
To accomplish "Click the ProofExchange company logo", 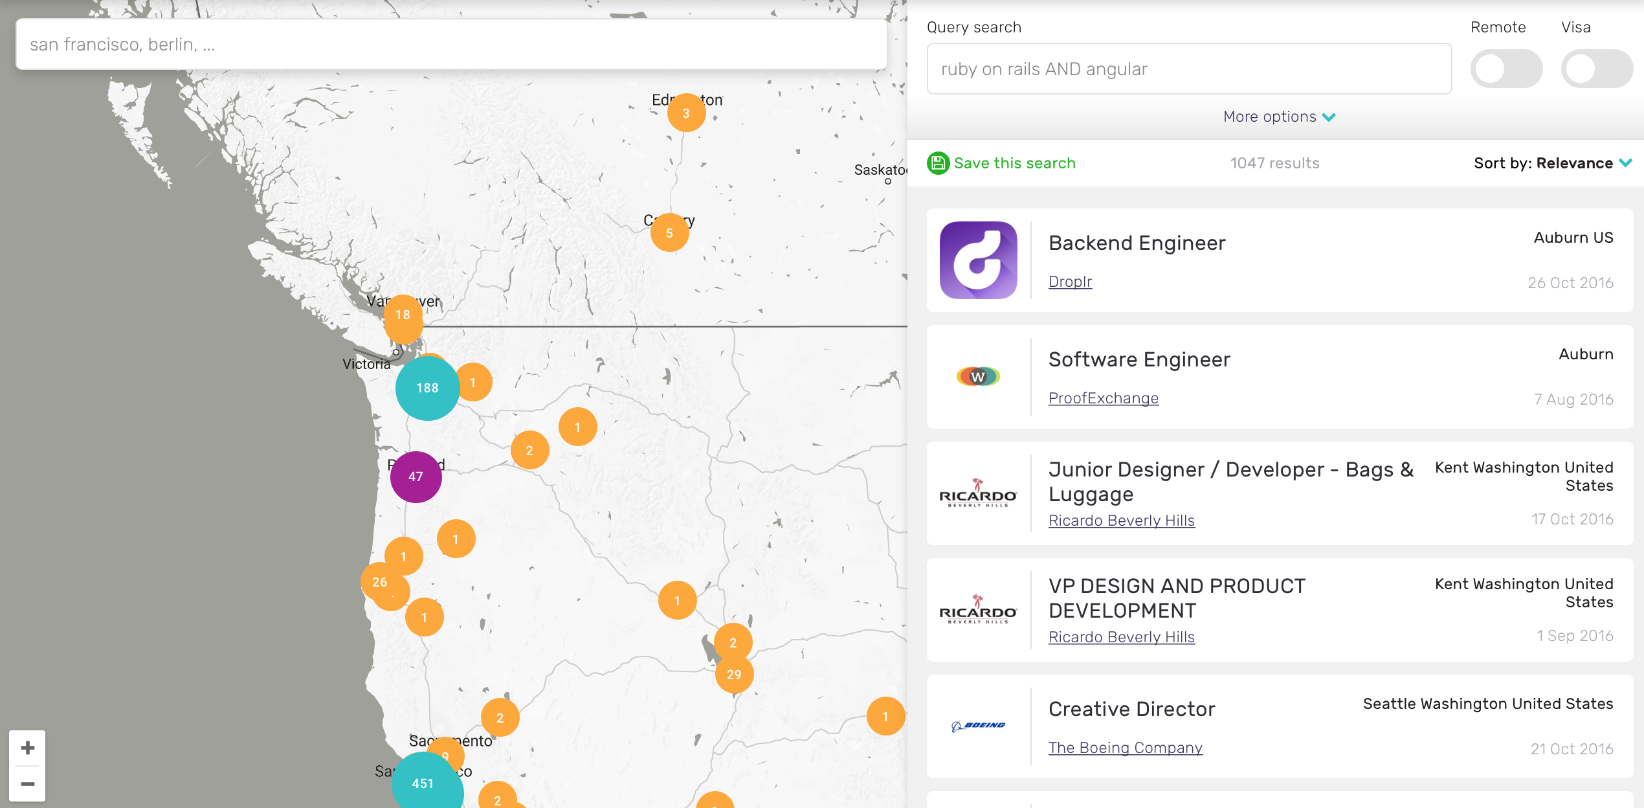I will (978, 376).
